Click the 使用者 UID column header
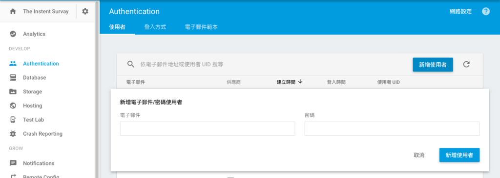 (388, 82)
